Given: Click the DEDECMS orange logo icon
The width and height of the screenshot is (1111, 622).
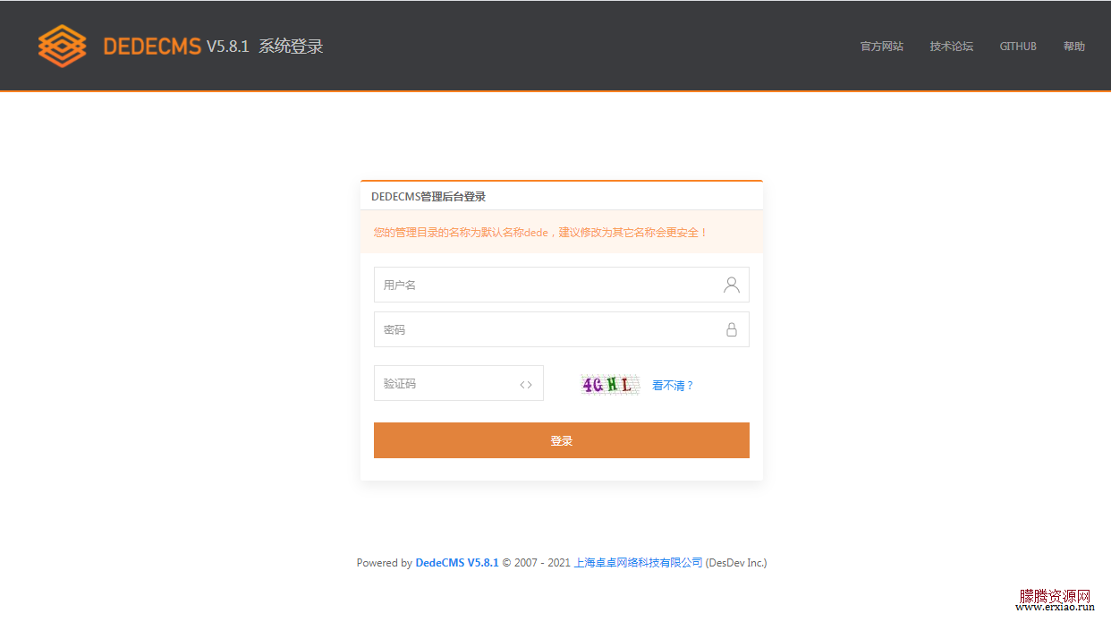Looking at the screenshot, I should coord(63,46).
